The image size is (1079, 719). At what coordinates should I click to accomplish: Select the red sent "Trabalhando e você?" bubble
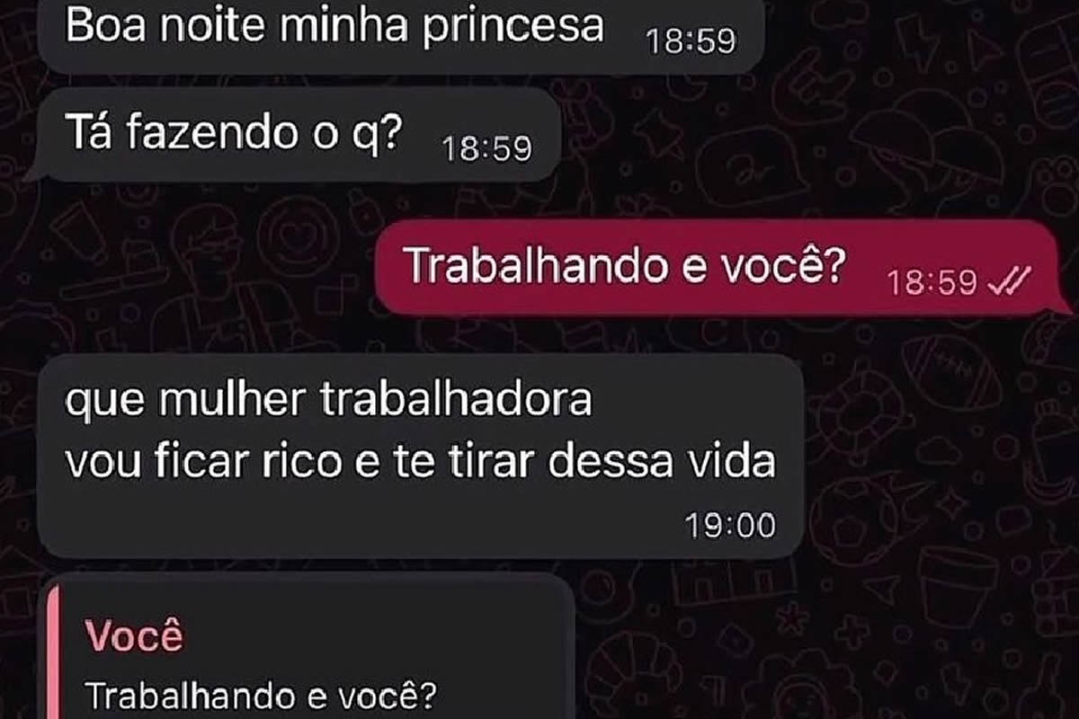pos(725,268)
